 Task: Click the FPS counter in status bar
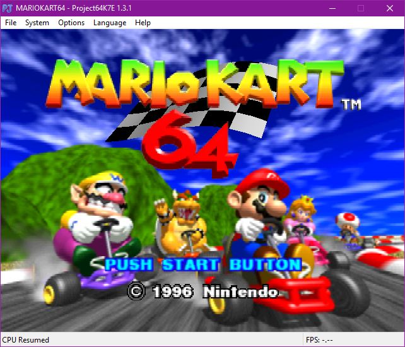tap(319, 340)
